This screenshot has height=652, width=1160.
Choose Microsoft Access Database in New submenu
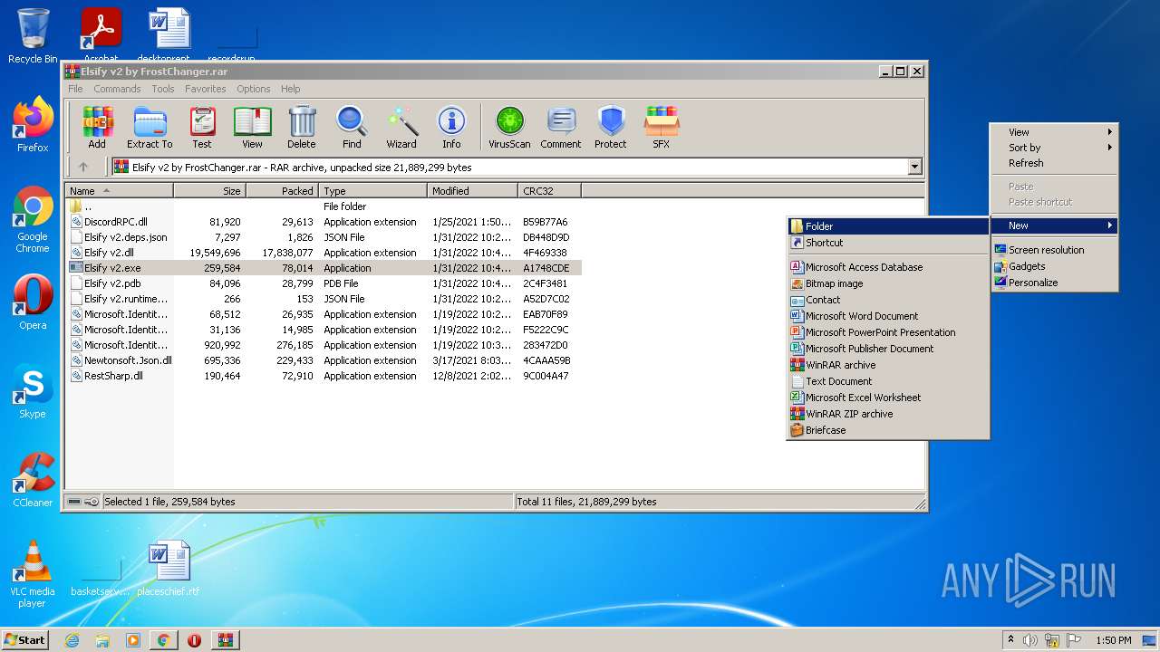[x=888, y=267]
